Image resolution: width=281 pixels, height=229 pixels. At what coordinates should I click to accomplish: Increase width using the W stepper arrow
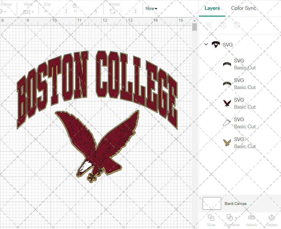(66, 9)
